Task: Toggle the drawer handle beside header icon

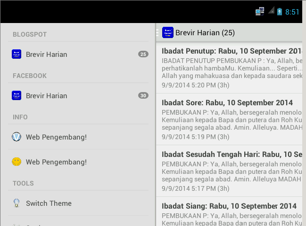Action: click(x=157, y=32)
